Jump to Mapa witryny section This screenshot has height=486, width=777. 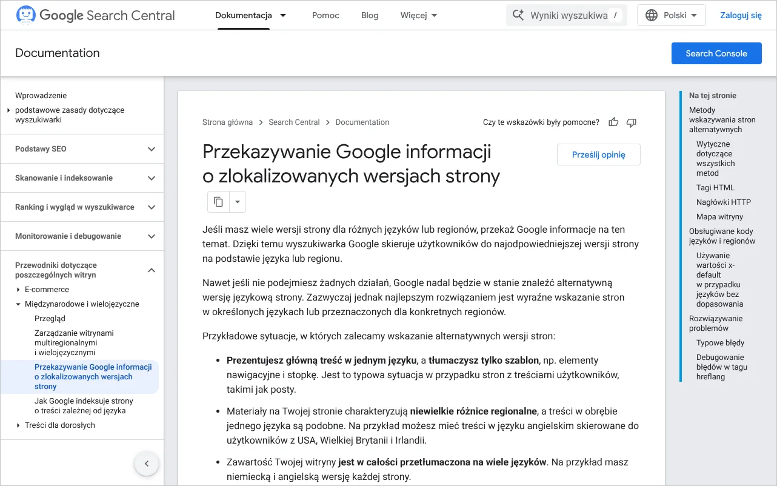[719, 217]
